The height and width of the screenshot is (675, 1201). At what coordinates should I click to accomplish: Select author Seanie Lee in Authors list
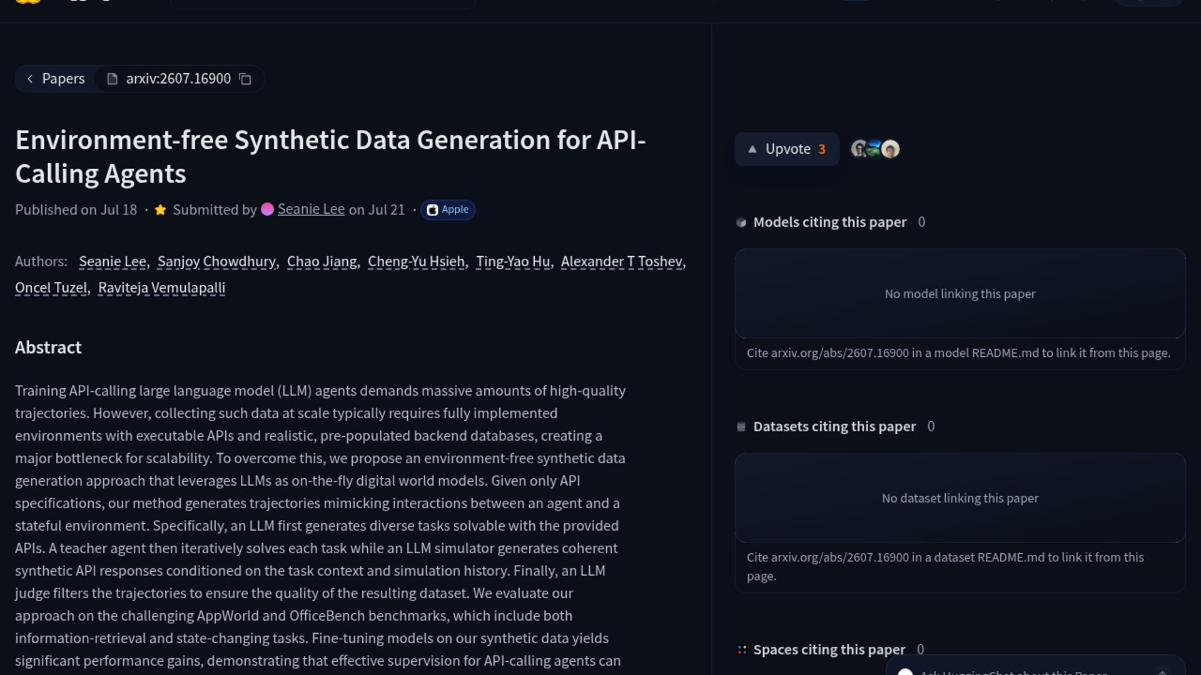[113, 261]
